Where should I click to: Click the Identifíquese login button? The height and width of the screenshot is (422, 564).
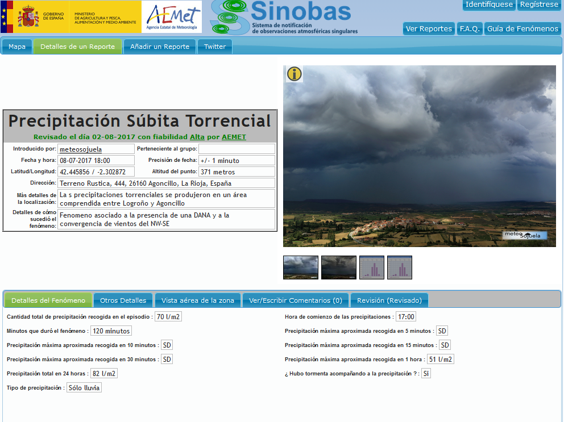pyautogui.click(x=489, y=5)
